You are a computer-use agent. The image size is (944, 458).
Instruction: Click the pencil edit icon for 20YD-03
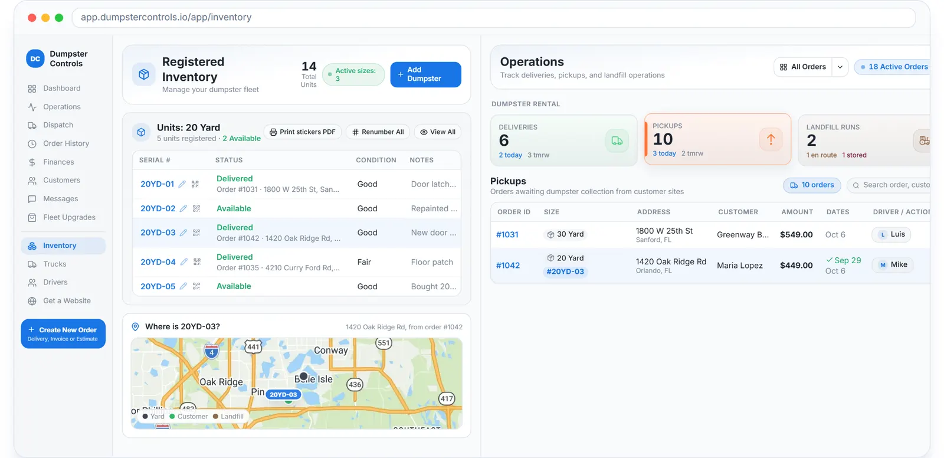coord(183,233)
